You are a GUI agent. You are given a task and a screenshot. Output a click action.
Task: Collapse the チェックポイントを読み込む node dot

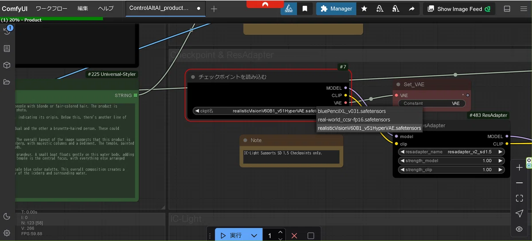[x=193, y=77]
